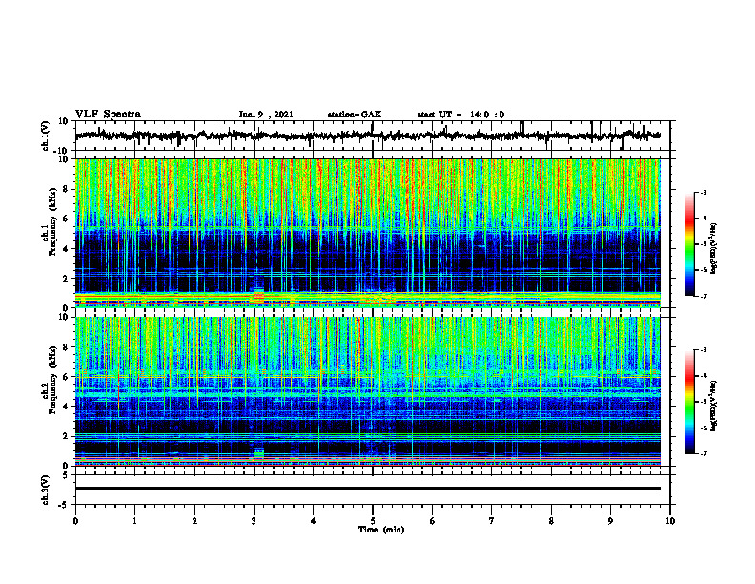Click the ch.1 "Frequency (kHz)" axis label
Image resolution: width=755 pixels, height=584 pixels.
53,221
